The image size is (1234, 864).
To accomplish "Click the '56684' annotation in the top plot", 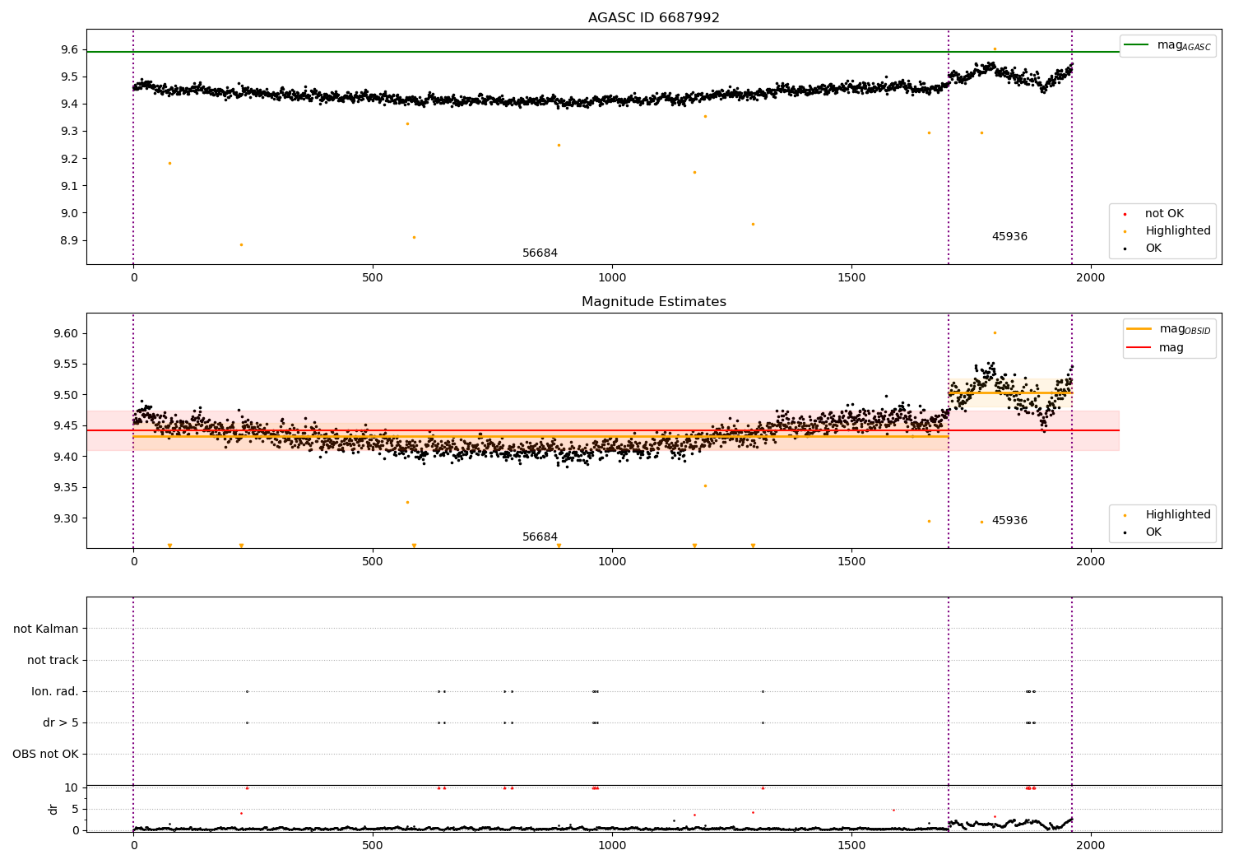I will click(540, 253).
